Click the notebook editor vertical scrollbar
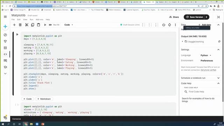 pos(223,62)
